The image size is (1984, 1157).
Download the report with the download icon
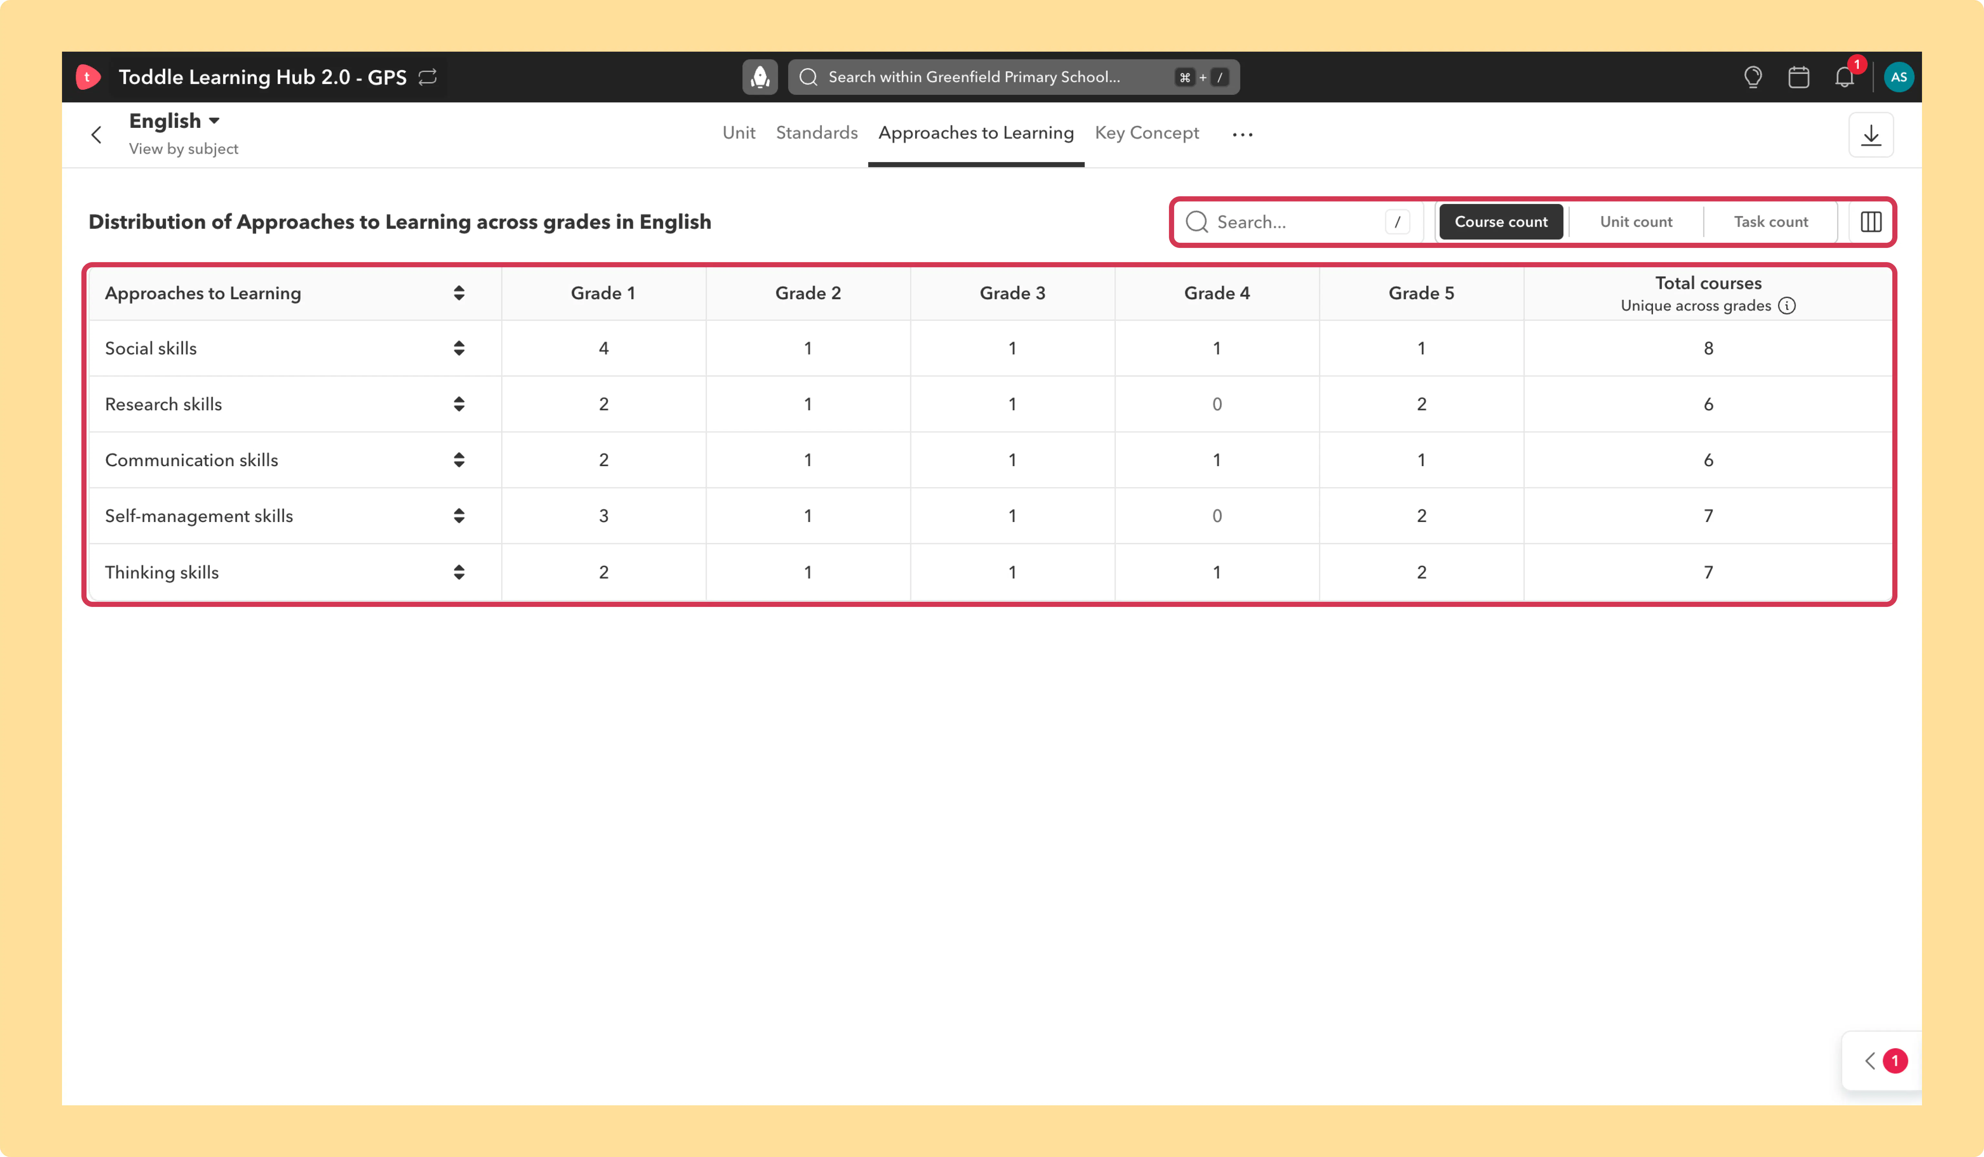1871,135
